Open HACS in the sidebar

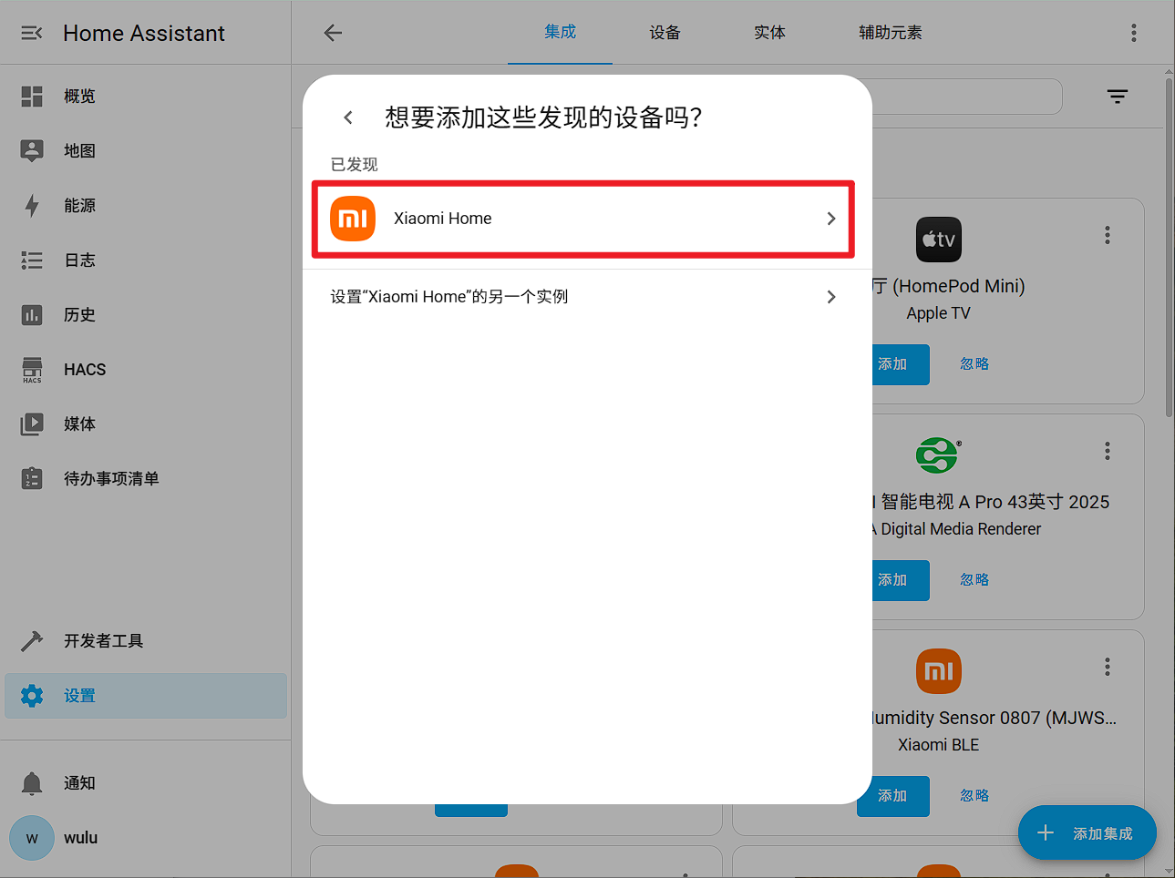coord(146,370)
